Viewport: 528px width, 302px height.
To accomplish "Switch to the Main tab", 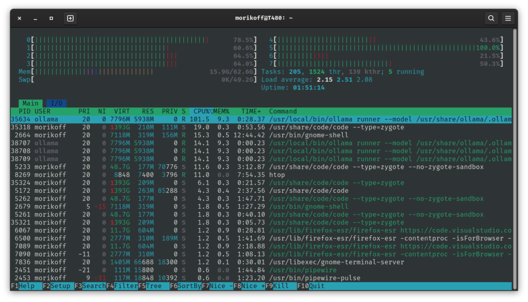I will (30, 103).
